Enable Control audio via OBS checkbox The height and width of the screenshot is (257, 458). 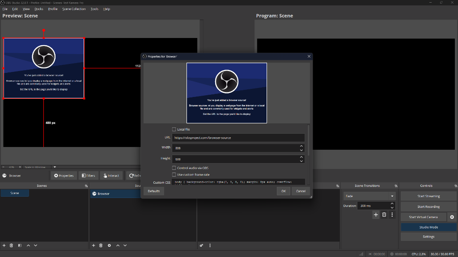174,168
